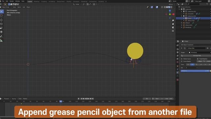Image resolution: width=211 pixels, height=119 pixels.
Task: Select the Rotate tool
Action: point(1,24)
